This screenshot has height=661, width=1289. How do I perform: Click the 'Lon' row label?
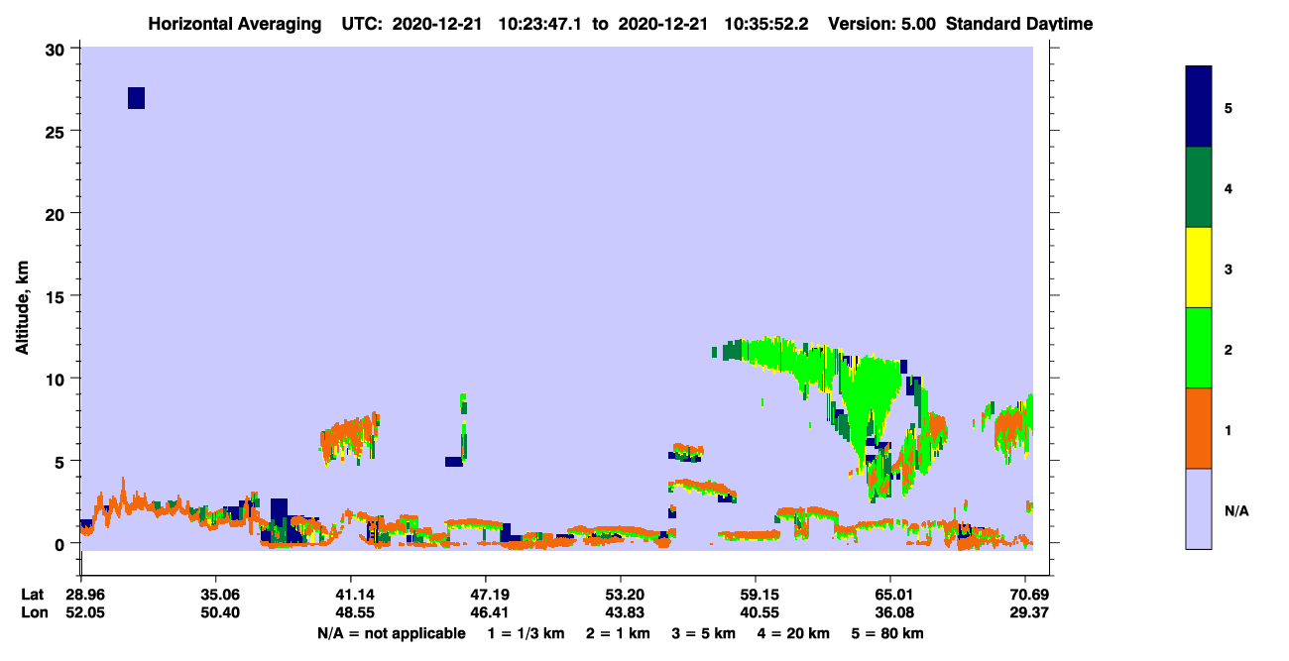pyautogui.click(x=33, y=612)
